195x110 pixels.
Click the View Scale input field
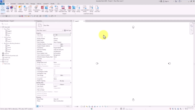coord(62,35)
